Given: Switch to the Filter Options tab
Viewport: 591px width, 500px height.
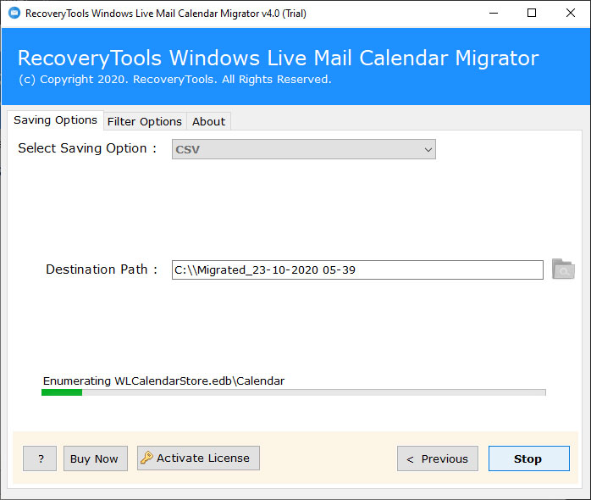Looking at the screenshot, I should pos(145,121).
